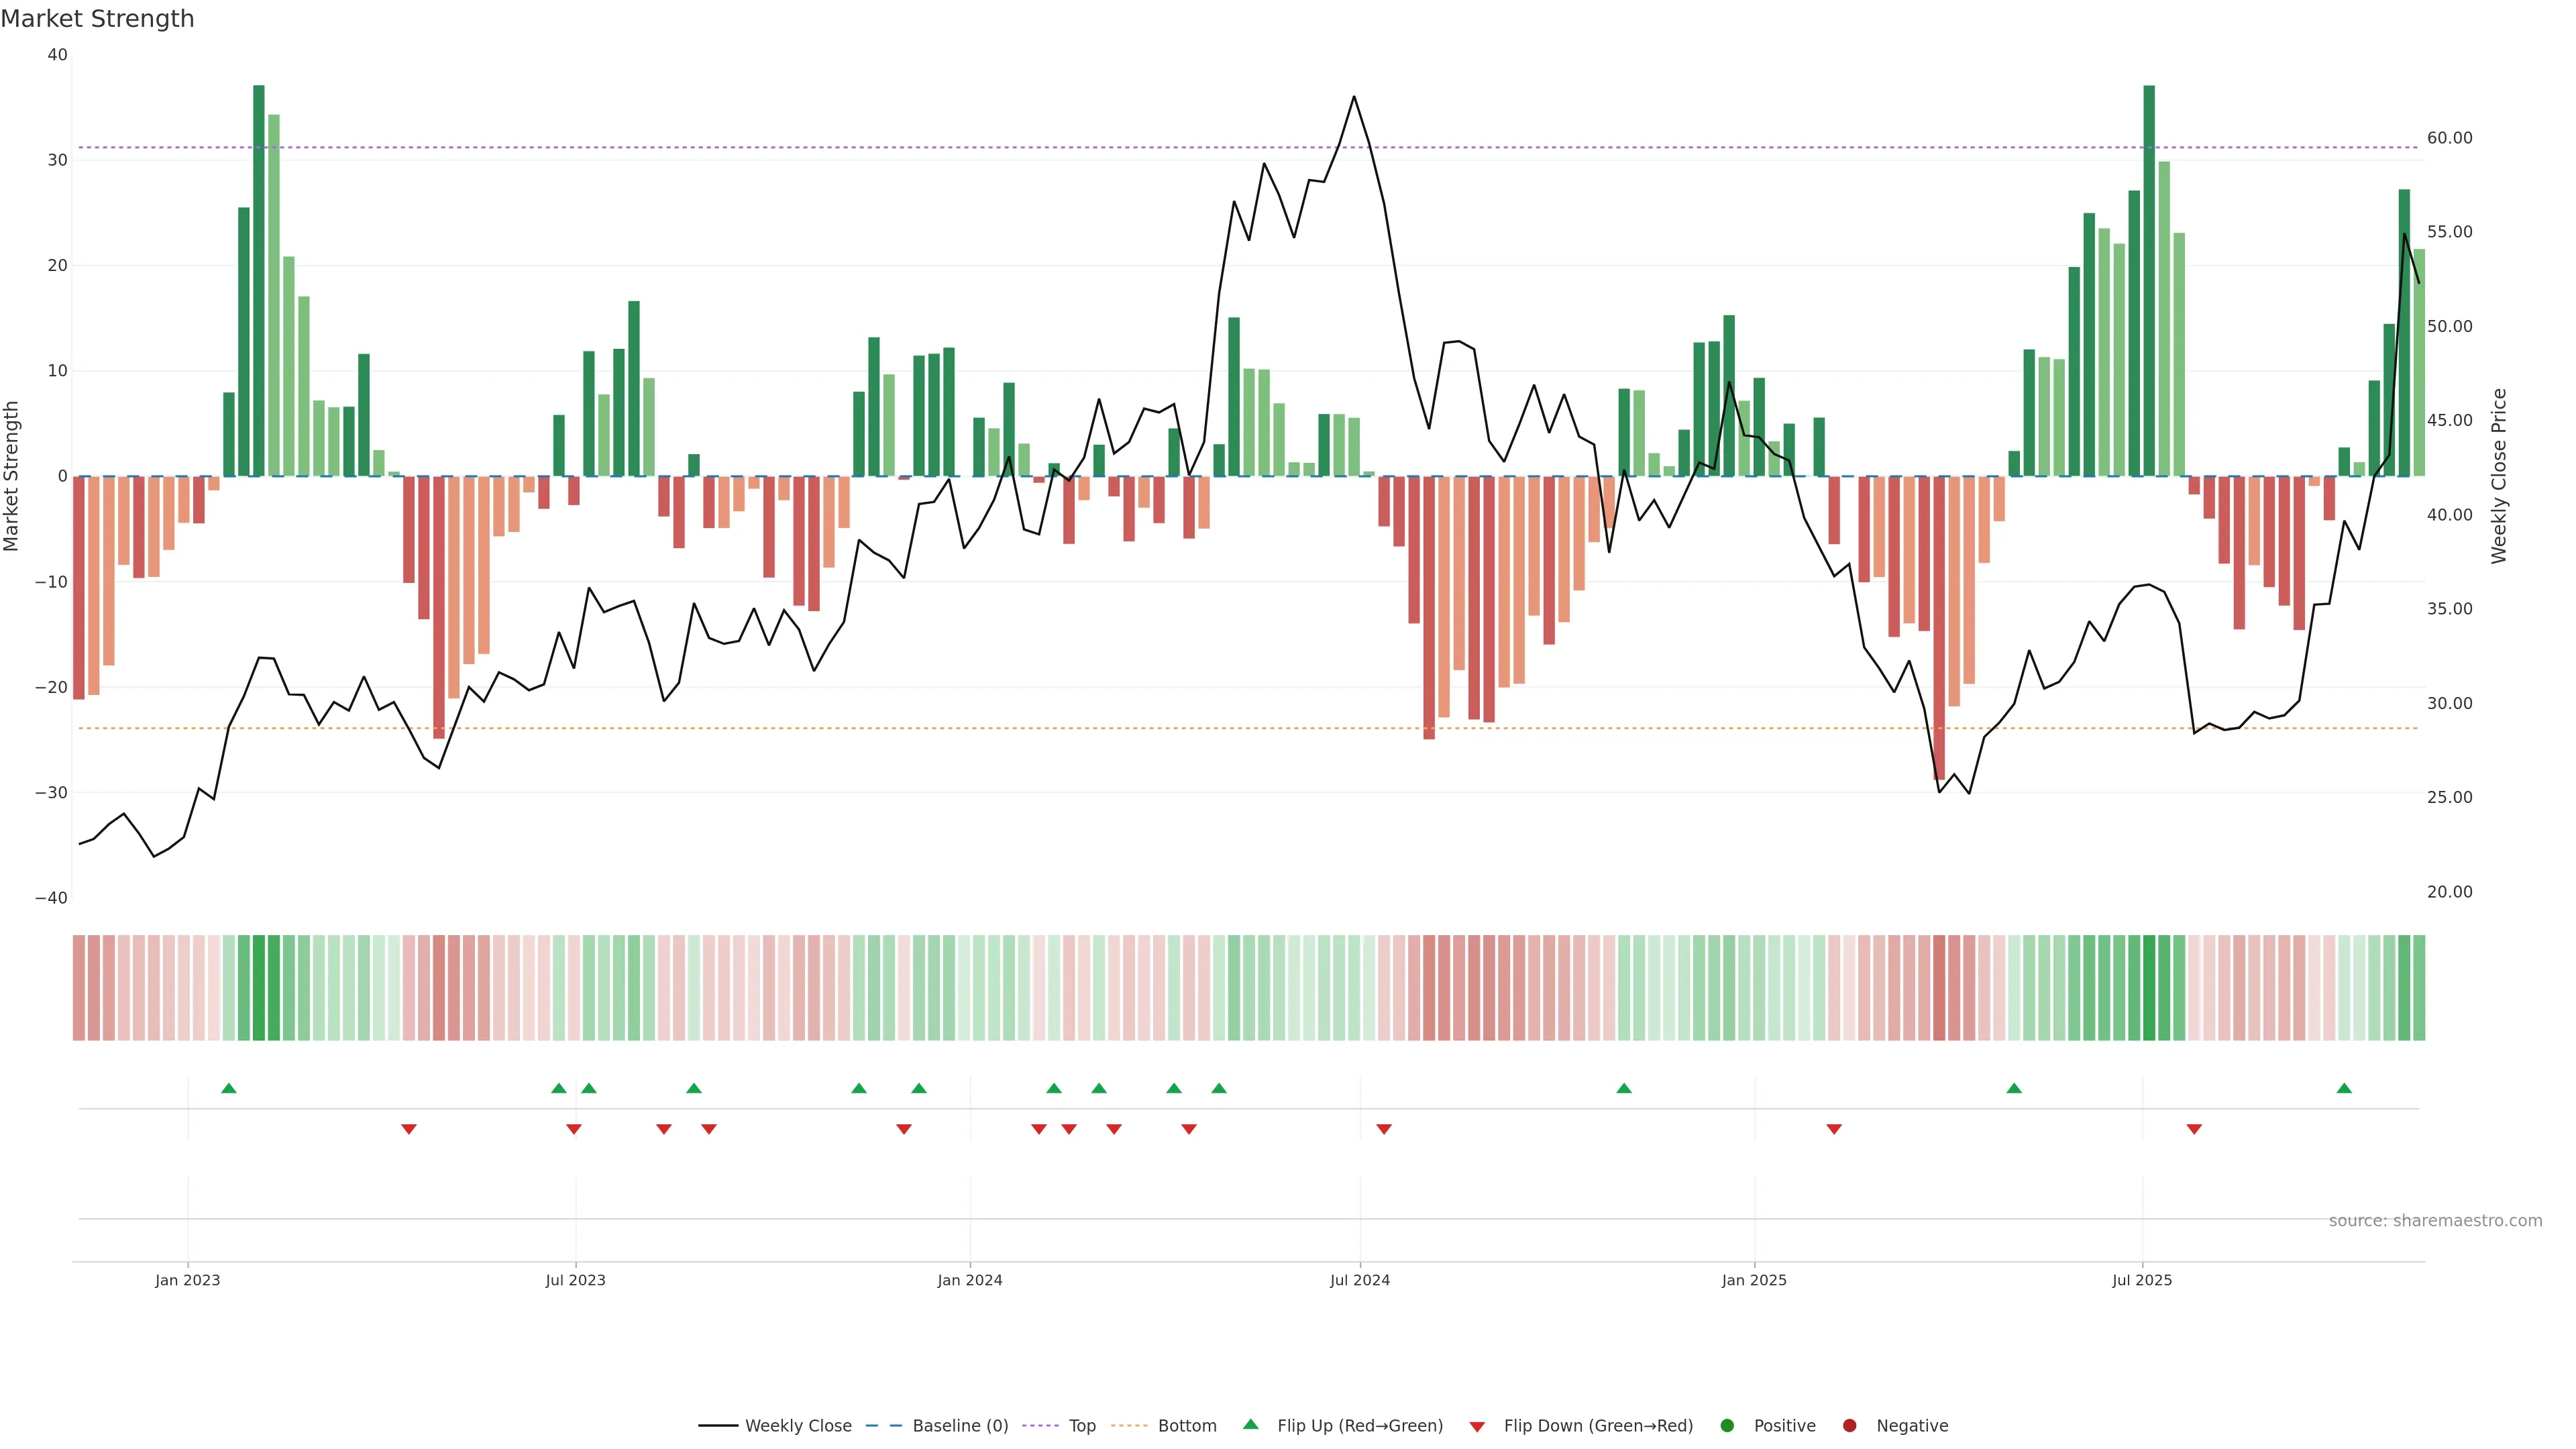Image resolution: width=2576 pixels, height=1449 pixels.
Task: Click red Flip Down triangle in legend
Action: [x=1477, y=1427]
